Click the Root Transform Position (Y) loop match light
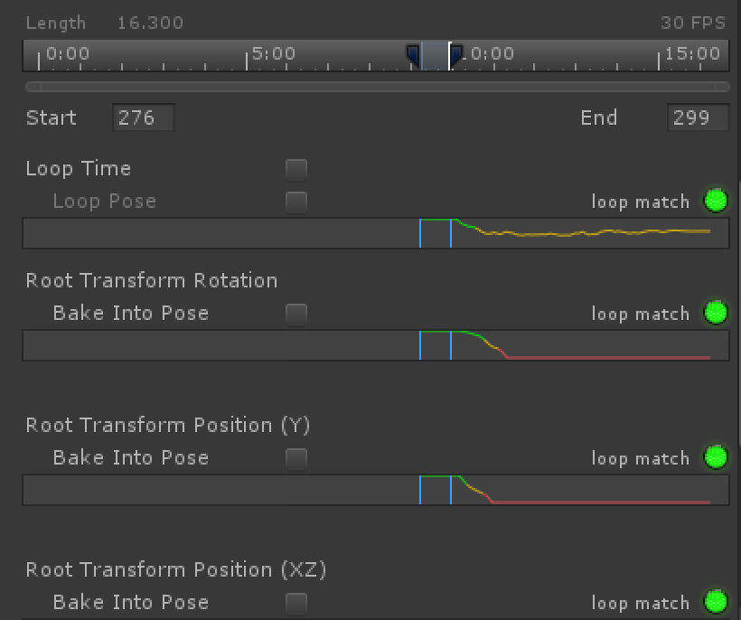The image size is (741, 620). [715, 457]
